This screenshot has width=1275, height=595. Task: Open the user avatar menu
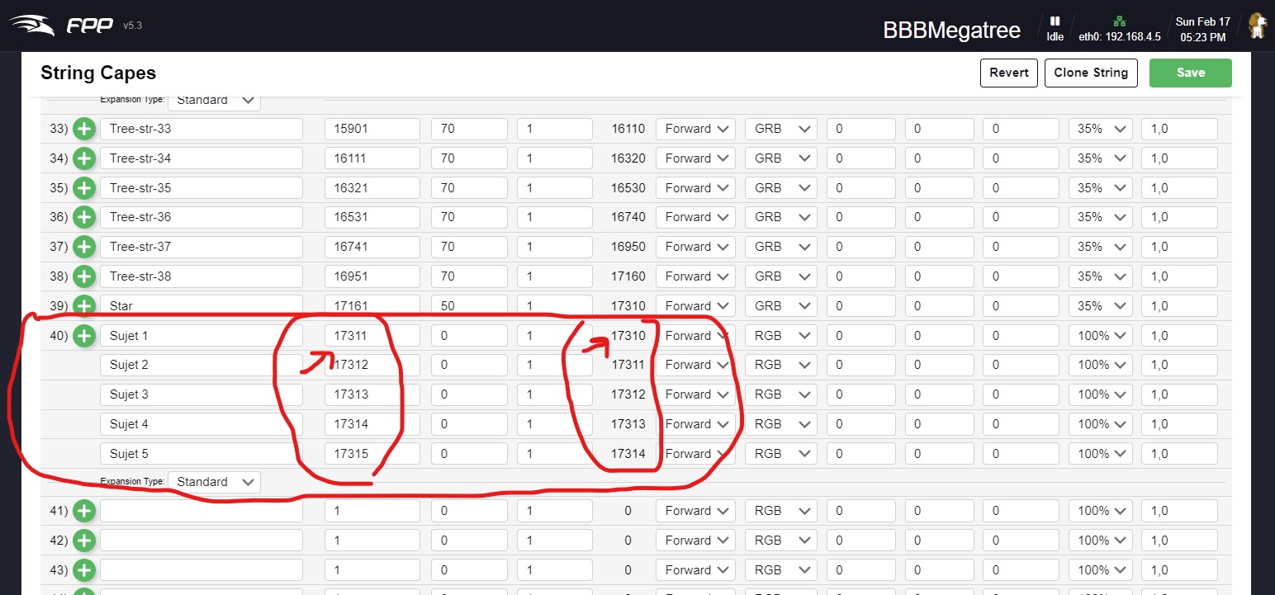[1258, 25]
